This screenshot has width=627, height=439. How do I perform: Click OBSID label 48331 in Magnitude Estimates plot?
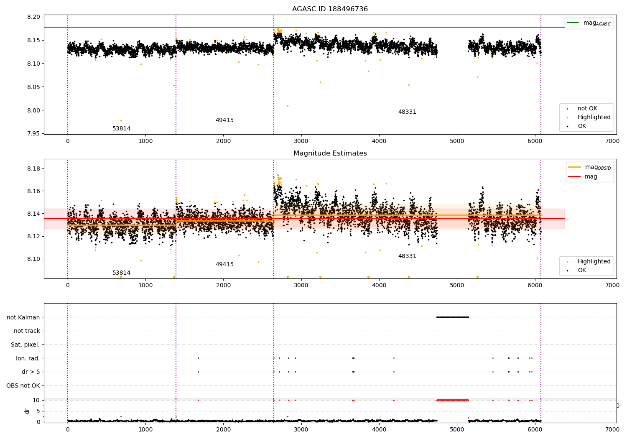tap(407, 256)
